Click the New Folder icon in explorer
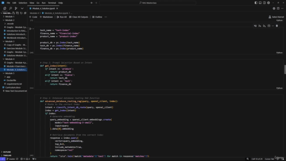Image resolution: width=286 pixels, height=161 pixels. 17,13
